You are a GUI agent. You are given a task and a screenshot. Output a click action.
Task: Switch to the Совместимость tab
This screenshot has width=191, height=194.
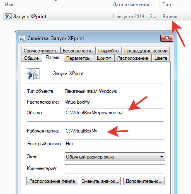41,51
